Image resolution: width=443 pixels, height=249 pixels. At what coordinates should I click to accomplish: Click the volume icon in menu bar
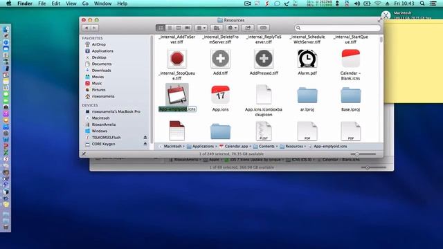click(357, 3)
